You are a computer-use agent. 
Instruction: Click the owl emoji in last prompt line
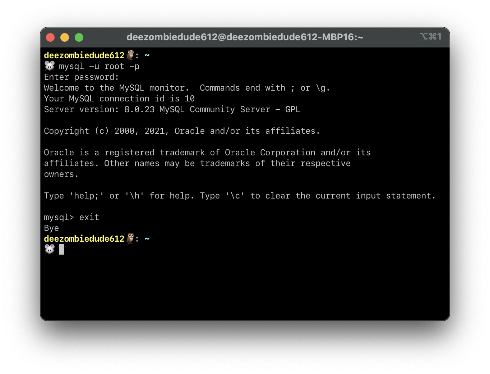130,238
